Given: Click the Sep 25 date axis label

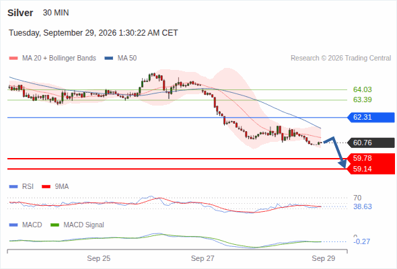Looking at the screenshot, I should [99, 258].
